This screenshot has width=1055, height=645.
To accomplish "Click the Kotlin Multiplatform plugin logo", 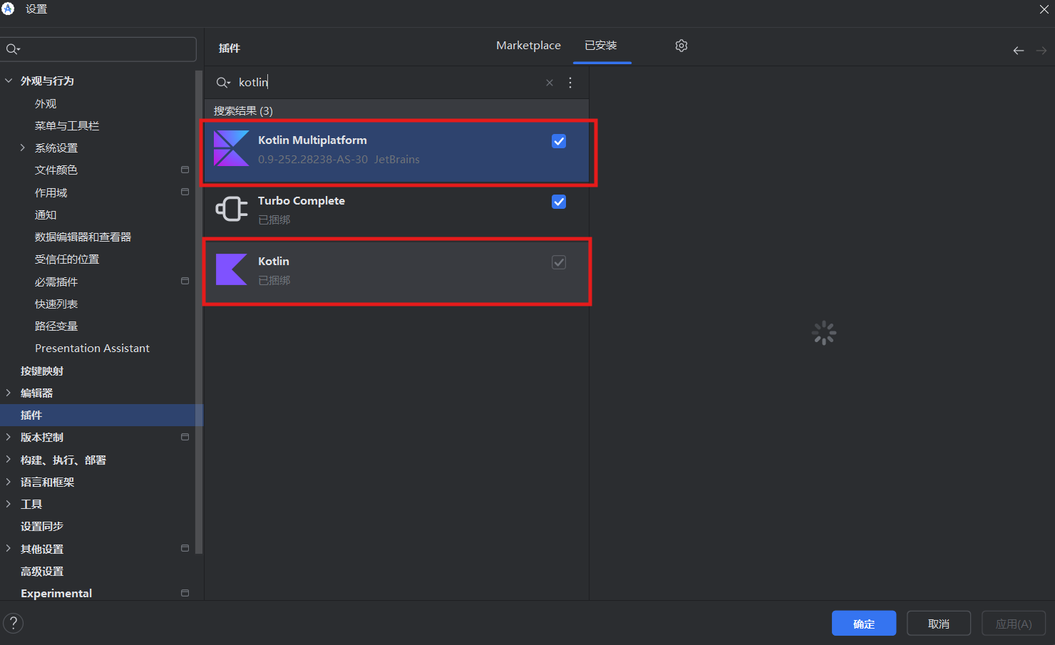I will coord(232,148).
